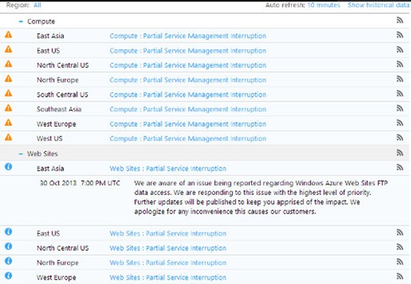Click warning icon for Compute West Europe
Screen dimensions: 411x284
[8, 123]
